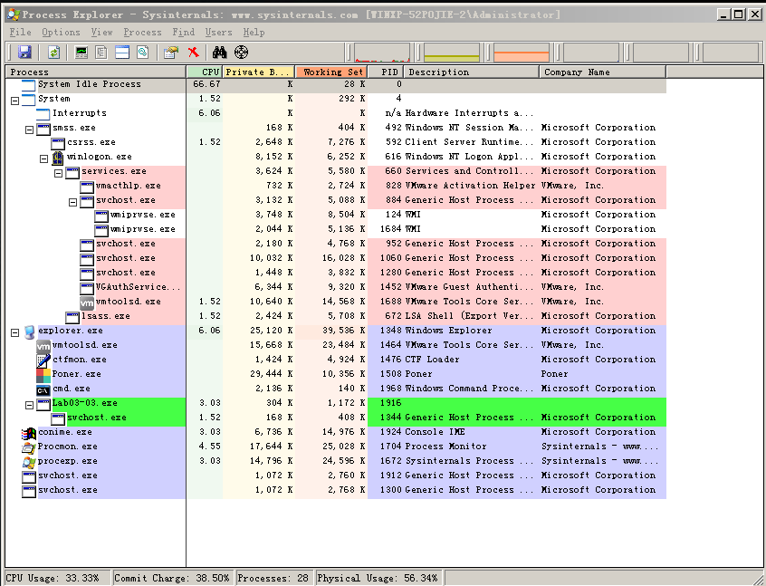Screen dimensions: 766x586
Task: Open System Information from the toolbar
Action: tap(81, 53)
